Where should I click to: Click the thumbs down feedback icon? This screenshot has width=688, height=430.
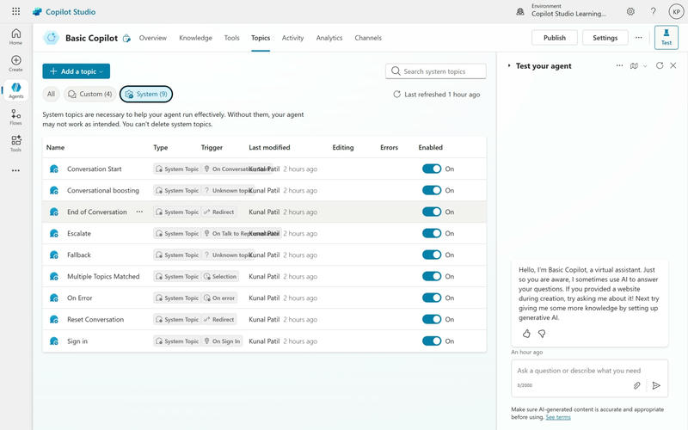pos(542,334)
